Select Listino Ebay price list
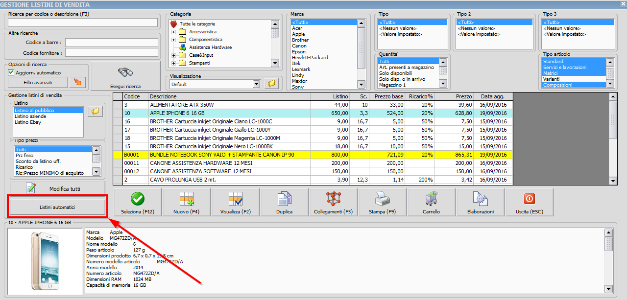Viewport: 627px width, 300px height. coord(48,122)
